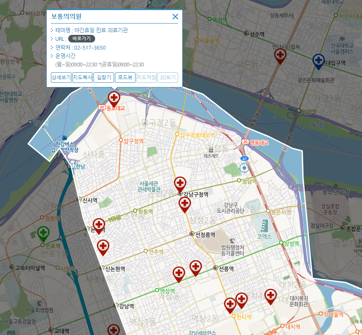Select red clinic marker near 언더시티컬쳐
Image resolution: width=362 pixels, height=335 pixels.
tap(280, 56)
